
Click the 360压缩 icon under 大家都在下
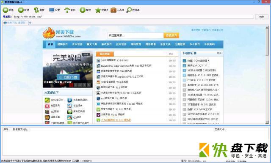tap(47, 111)
